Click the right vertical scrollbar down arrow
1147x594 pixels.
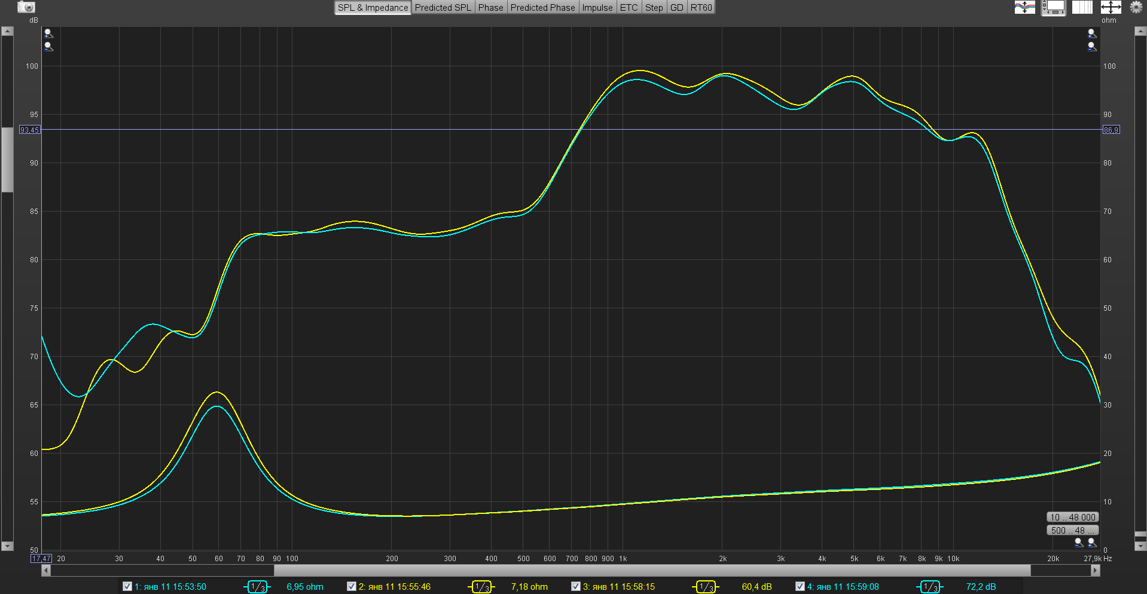pyautogui.click(x=1140, y=546)
